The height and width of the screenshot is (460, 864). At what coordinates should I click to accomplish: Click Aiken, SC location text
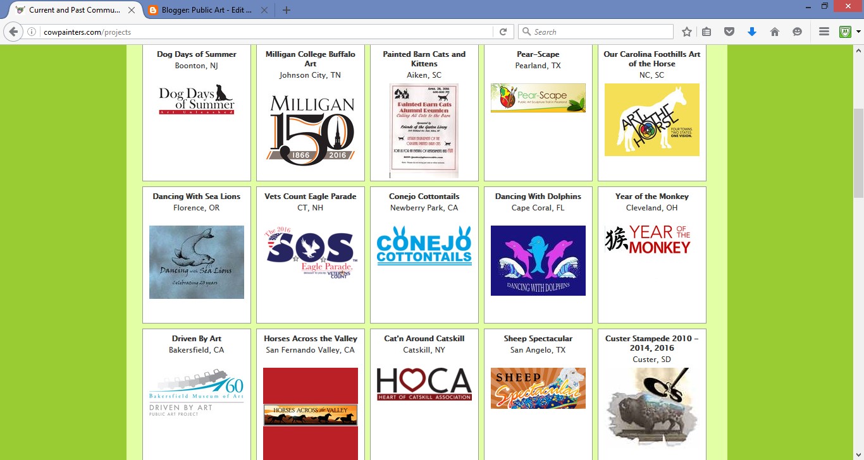tap(424, 75)
